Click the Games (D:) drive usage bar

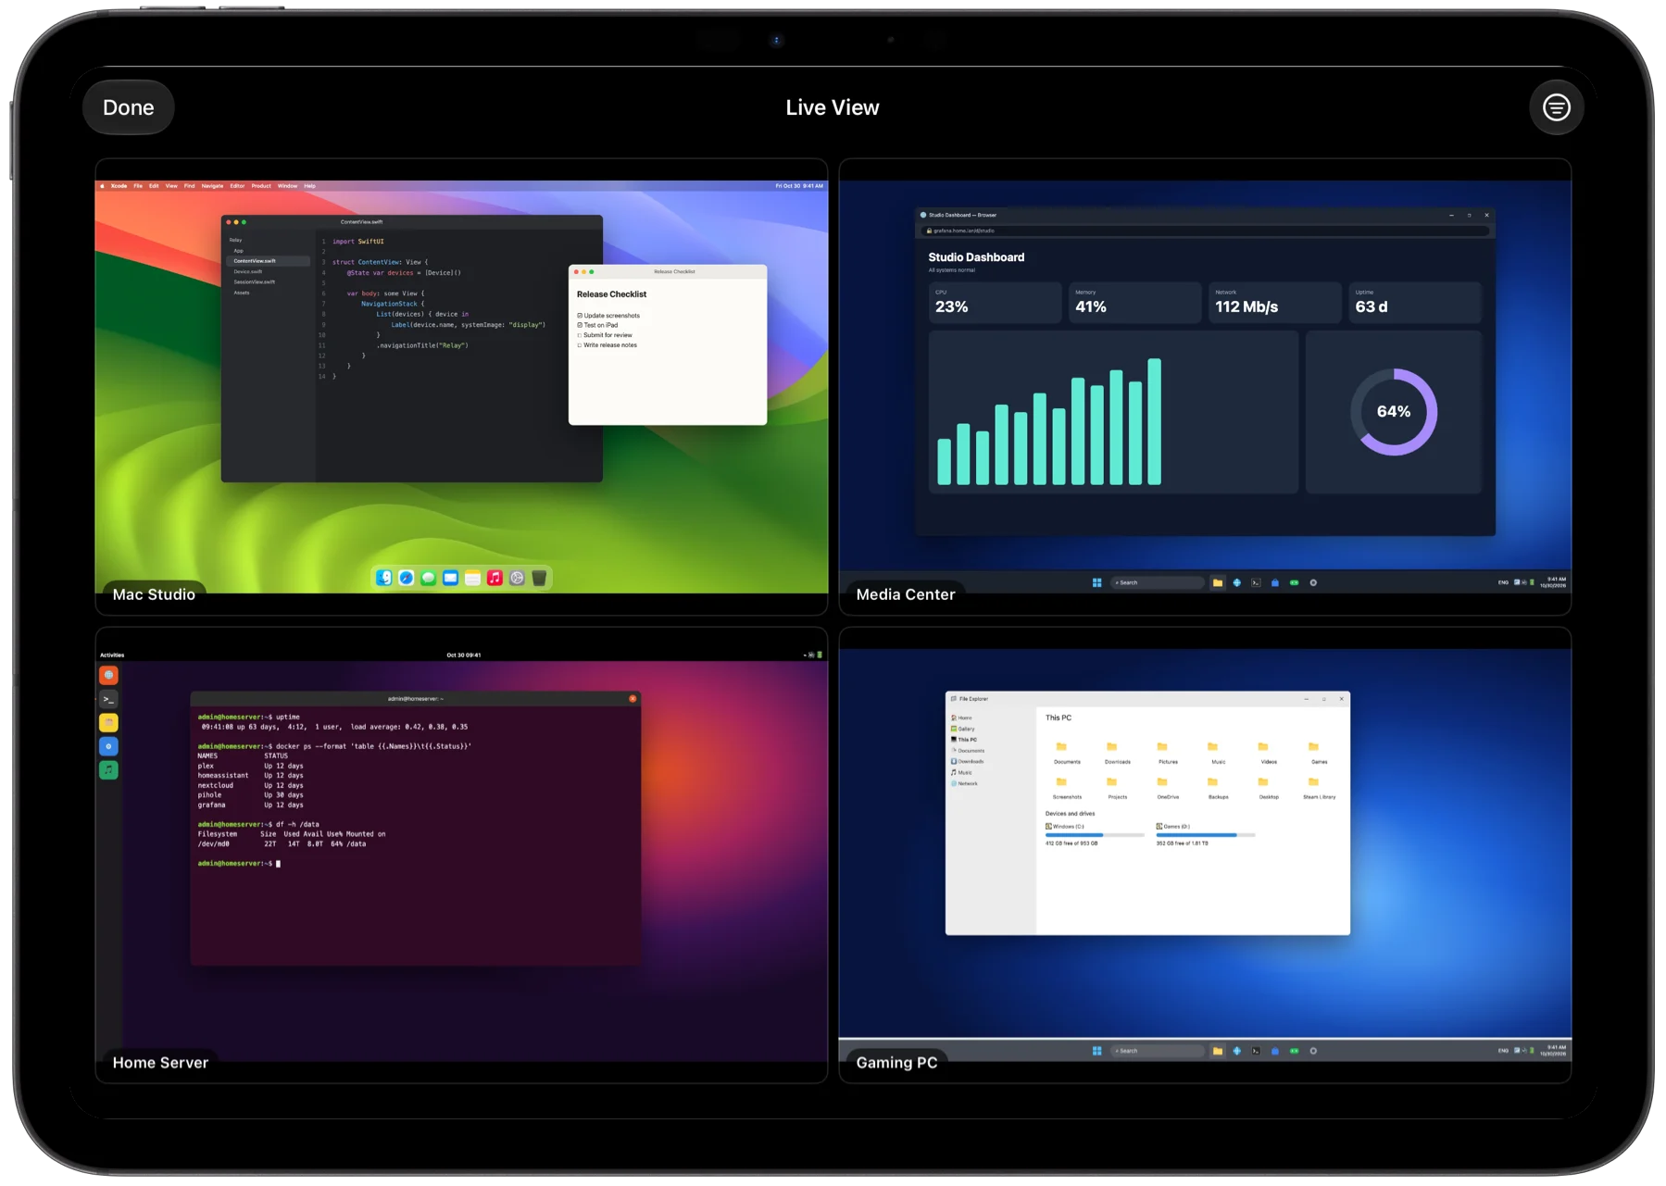[x=1206, y=835]
